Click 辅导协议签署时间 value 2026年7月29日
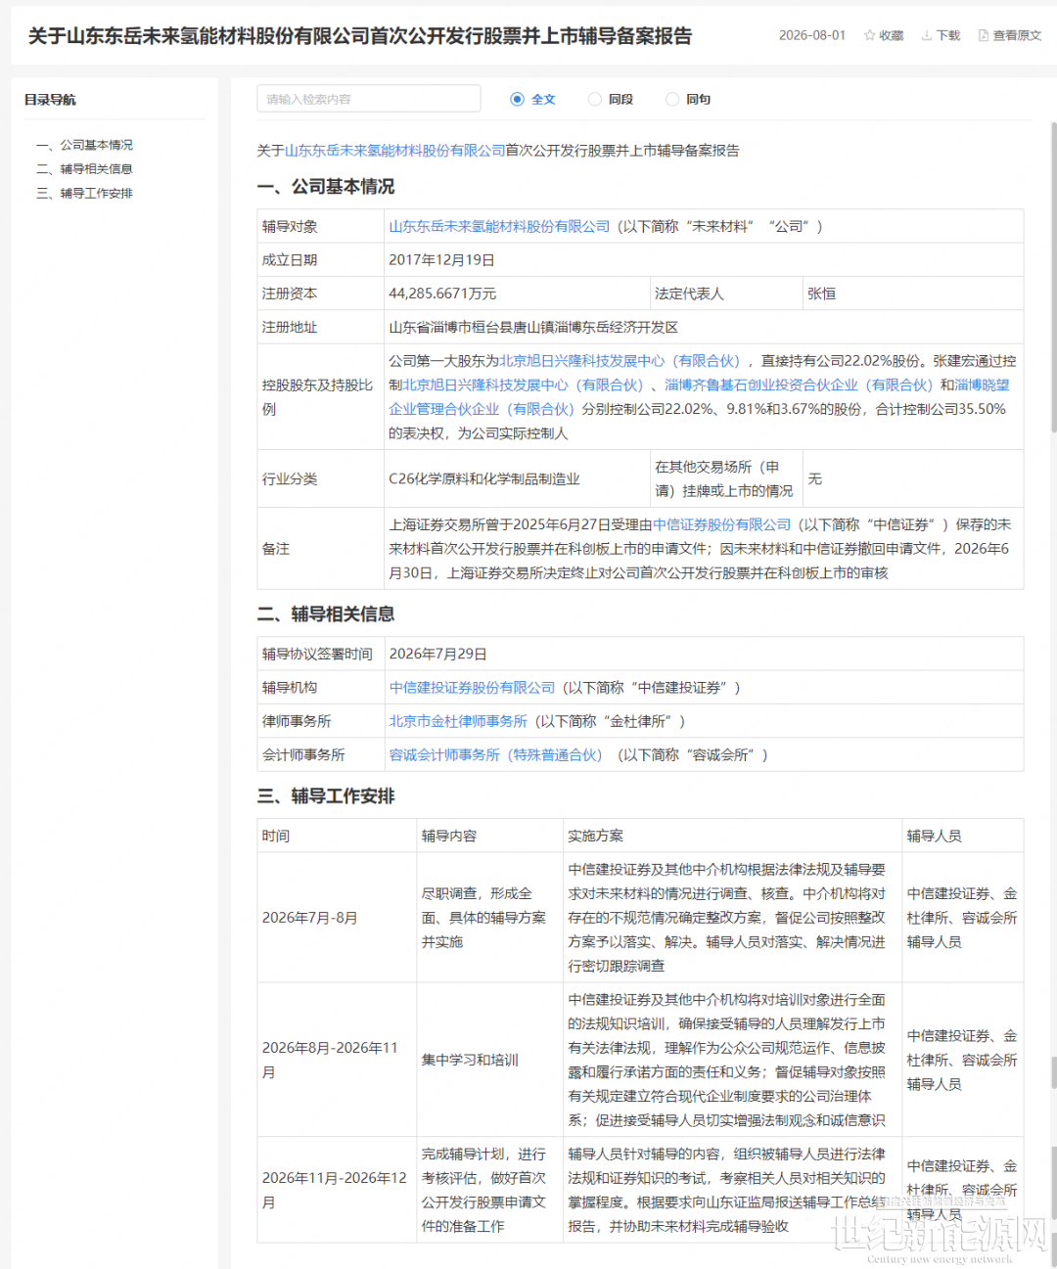Image resolution: width=1057 pixels, height=1269 pixels. pyautogui.click(x=437, y=655)
